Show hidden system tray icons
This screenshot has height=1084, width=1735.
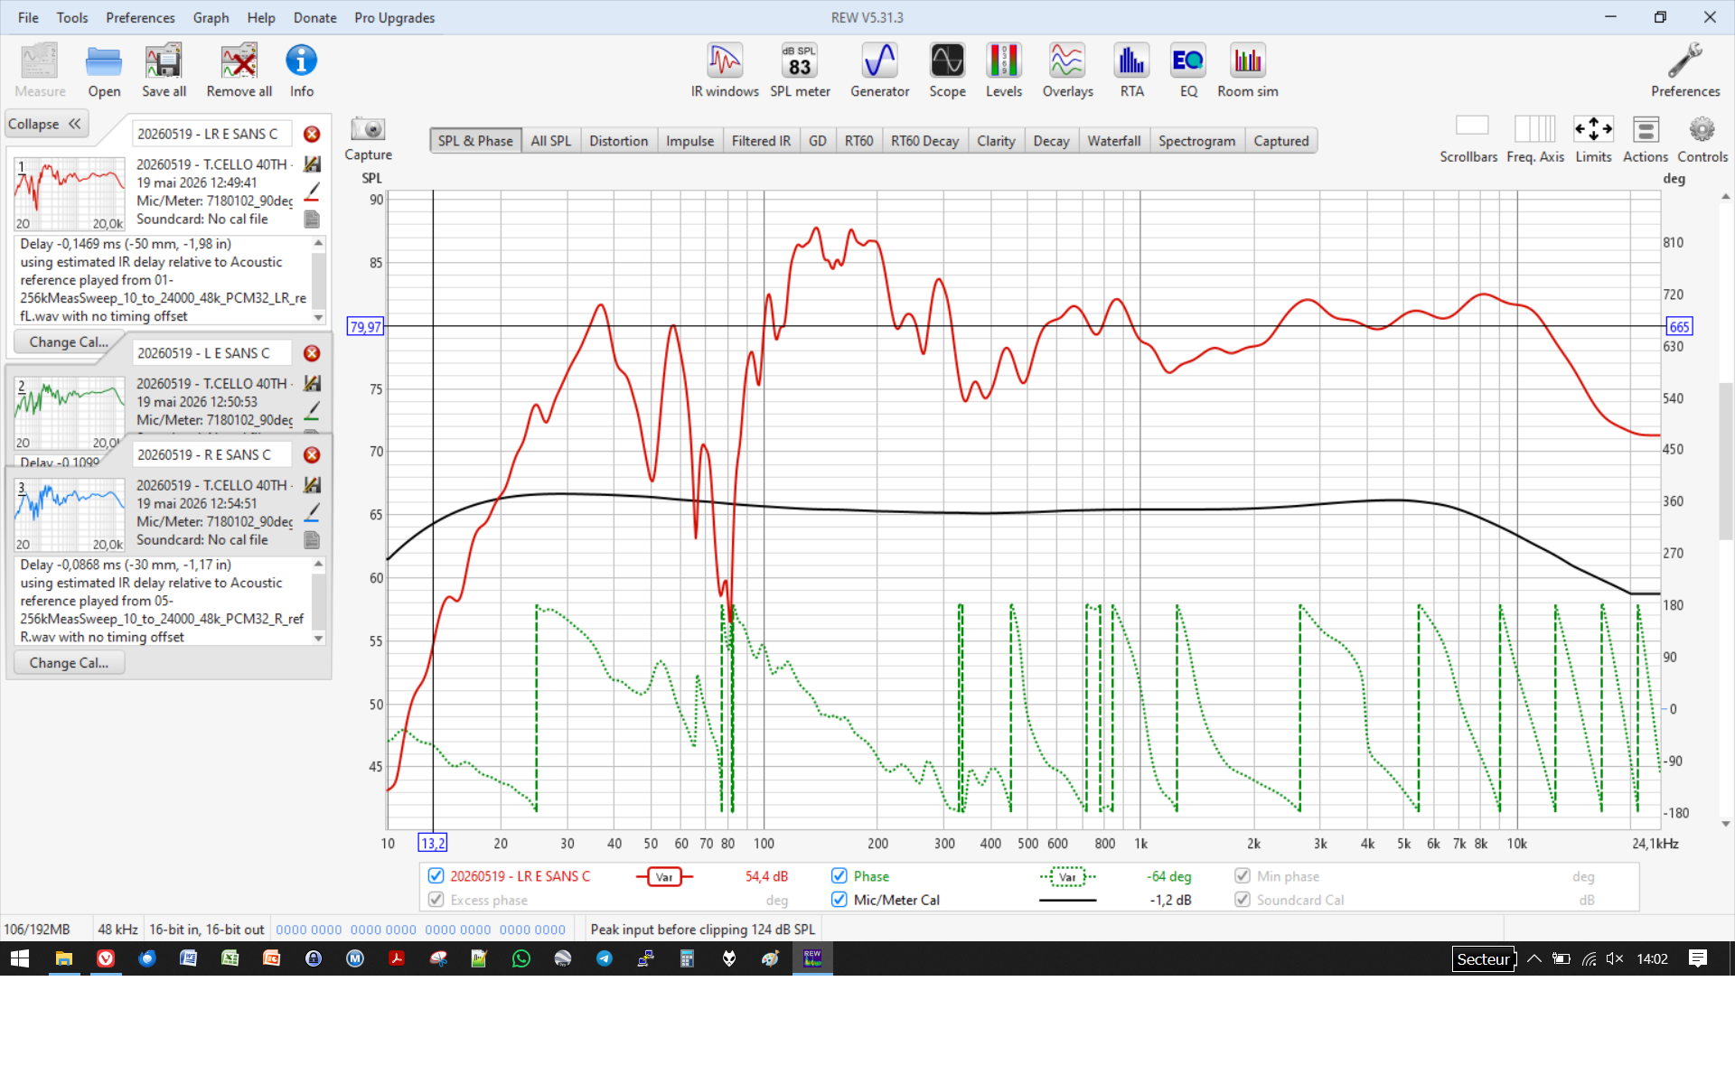pyautogui.click(x=1534, y=958)
